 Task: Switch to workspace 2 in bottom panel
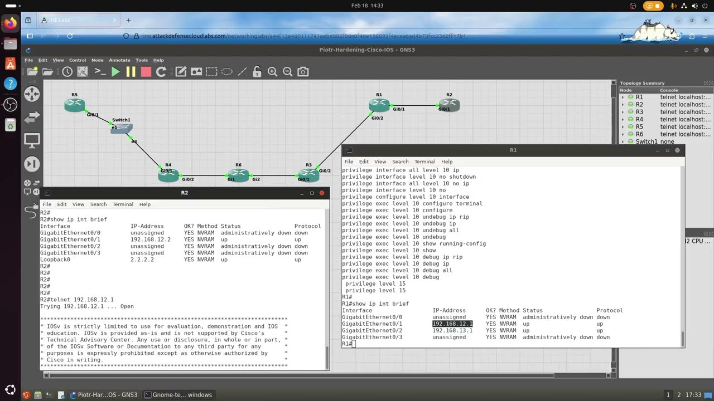coord(679,395)
